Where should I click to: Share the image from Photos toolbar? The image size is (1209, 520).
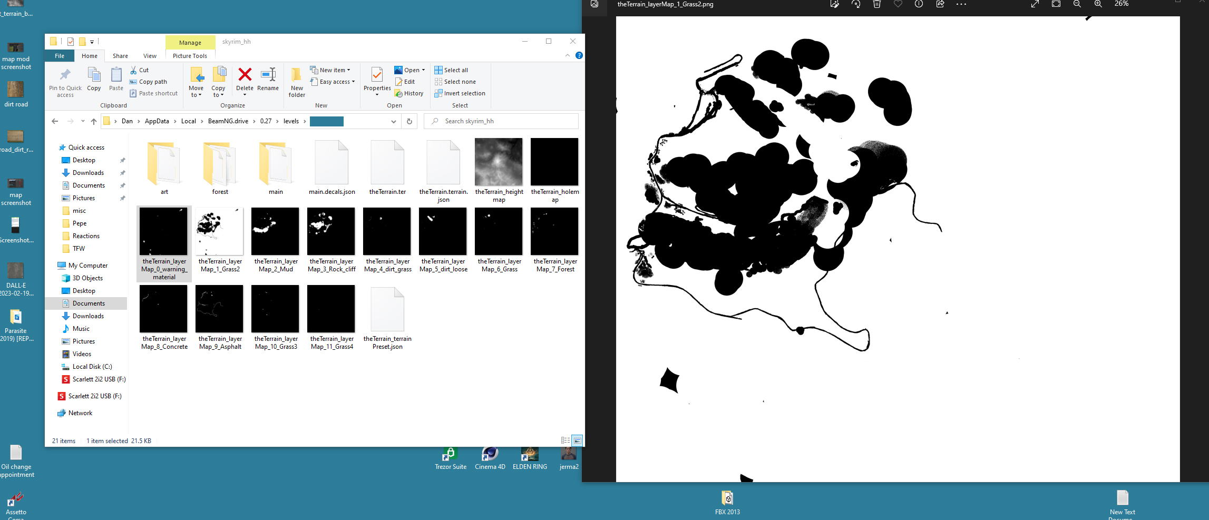[940, 4]
